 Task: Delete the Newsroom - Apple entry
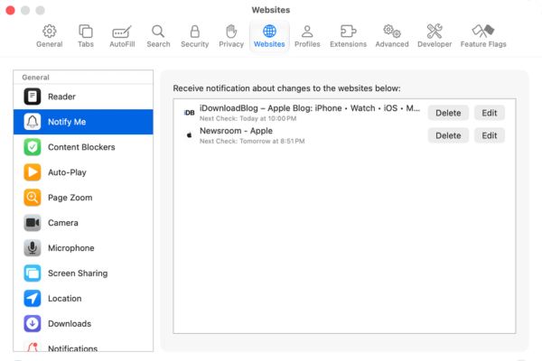(448, 135)
